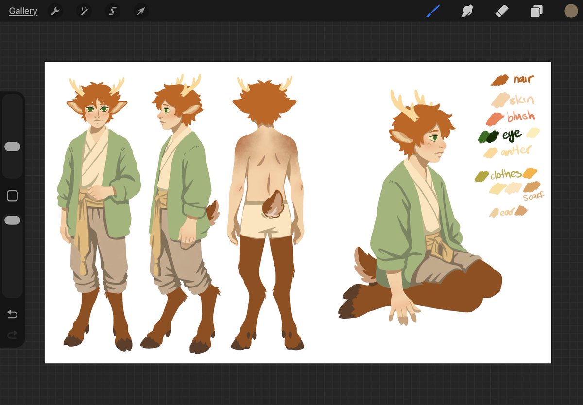
Task: Open the active color picker circle
Action: pyautogui.click(x=570, y=11)
